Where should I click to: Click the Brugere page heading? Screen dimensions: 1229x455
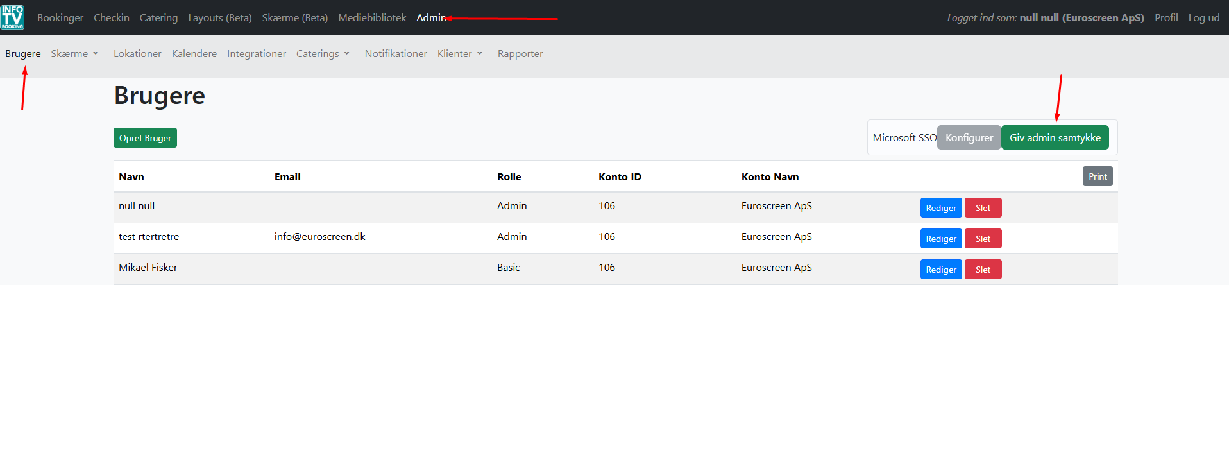click(x=160, y=96)
